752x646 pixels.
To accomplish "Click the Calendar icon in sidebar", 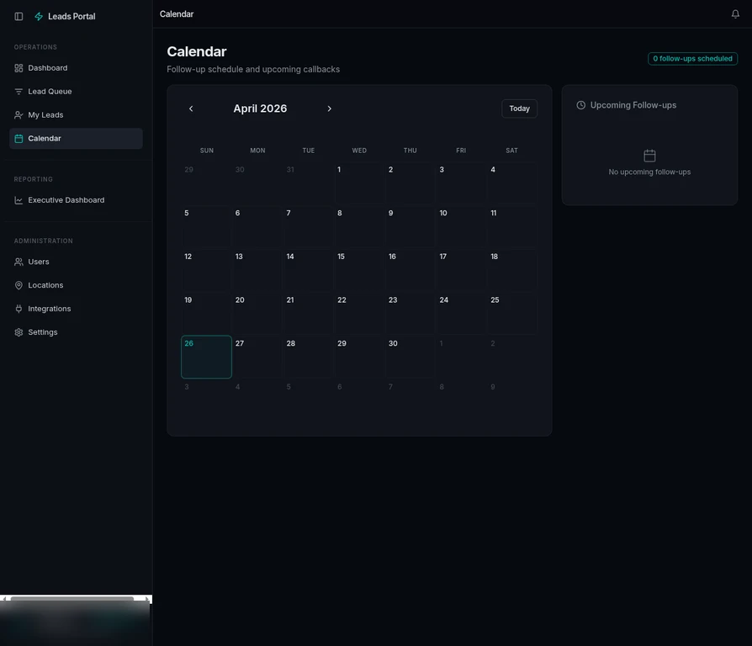I will (x=19, y=138).
